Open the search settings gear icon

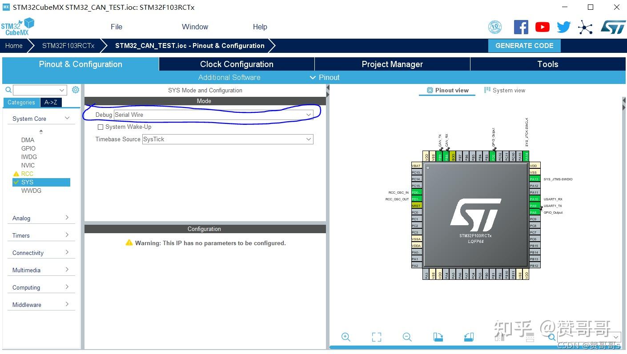coord(75,90)
